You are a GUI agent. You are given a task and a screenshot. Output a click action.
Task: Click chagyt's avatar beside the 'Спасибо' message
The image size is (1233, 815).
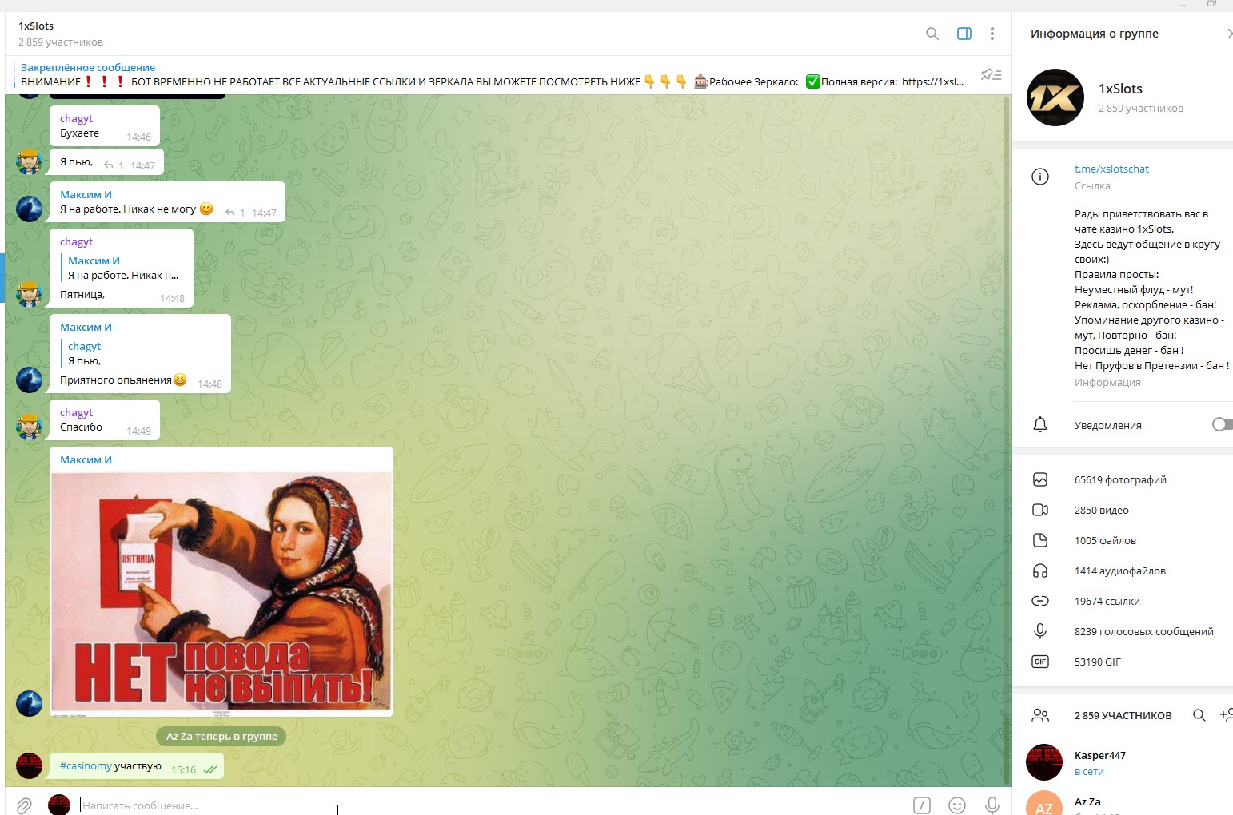(29, 427)
